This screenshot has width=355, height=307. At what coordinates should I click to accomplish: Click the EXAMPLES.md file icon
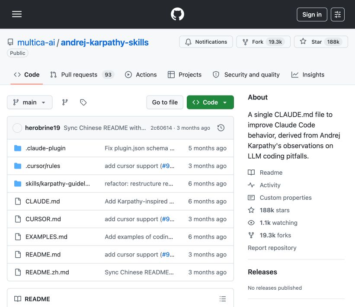[18, 237]
